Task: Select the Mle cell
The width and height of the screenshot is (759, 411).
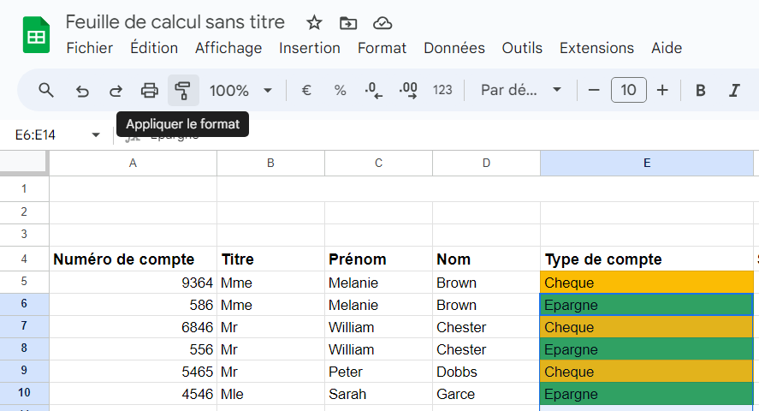Action: (270, 394)
